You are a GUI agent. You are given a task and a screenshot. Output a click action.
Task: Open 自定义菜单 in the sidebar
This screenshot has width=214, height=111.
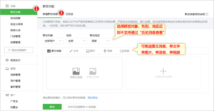tap(17, 24)
